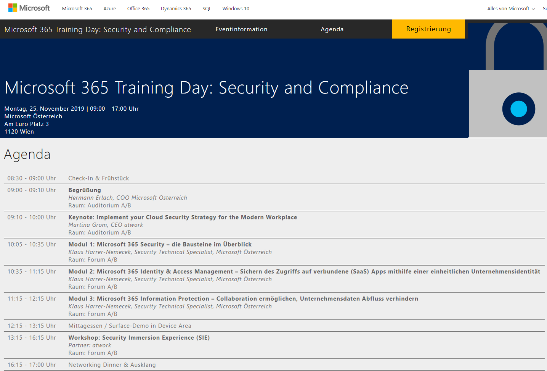Click the large hero heading text
547x371 pixels.
click(206, 88)
